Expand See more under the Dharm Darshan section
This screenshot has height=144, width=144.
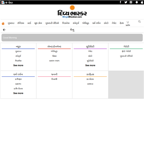click(18, 93)
